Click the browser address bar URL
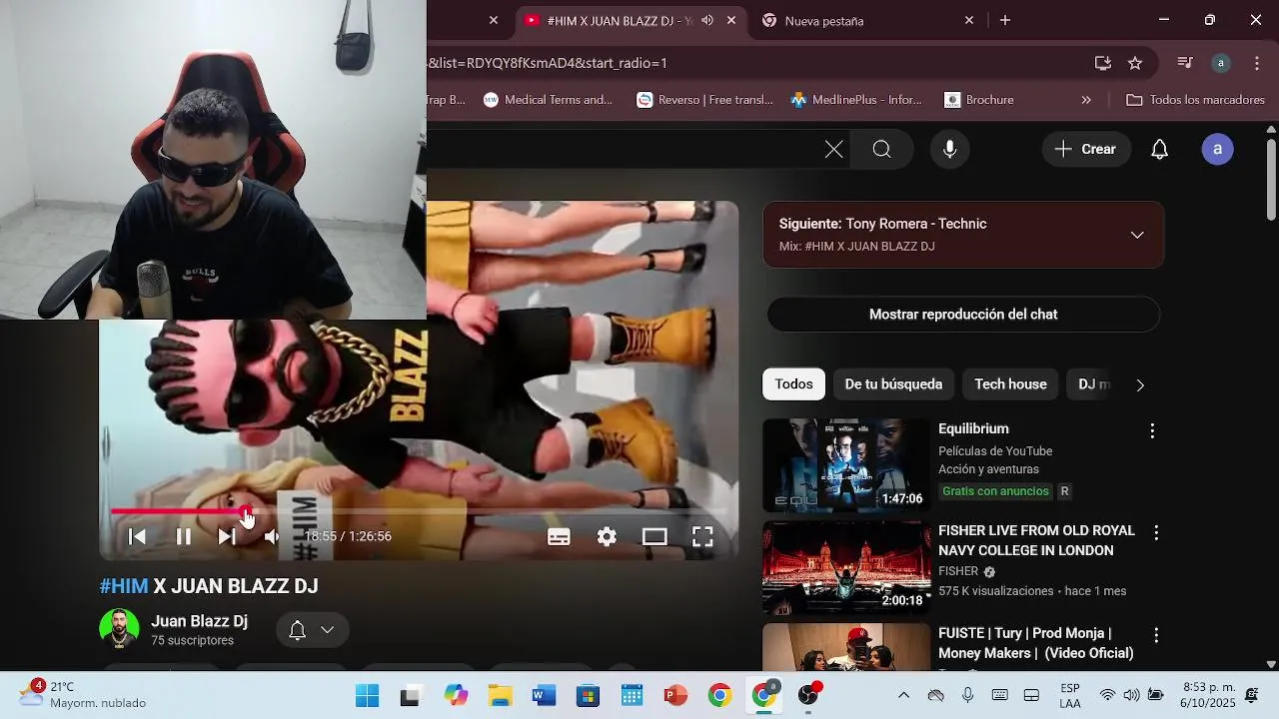The image size is (1279, 719). 548,63
